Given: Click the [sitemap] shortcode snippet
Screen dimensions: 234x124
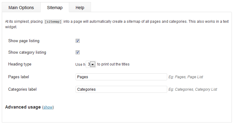Looking at the screenshot, I should point(53,22).
